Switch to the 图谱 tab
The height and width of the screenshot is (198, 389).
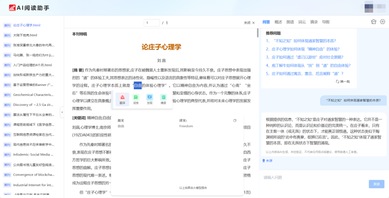click(290, 22)
